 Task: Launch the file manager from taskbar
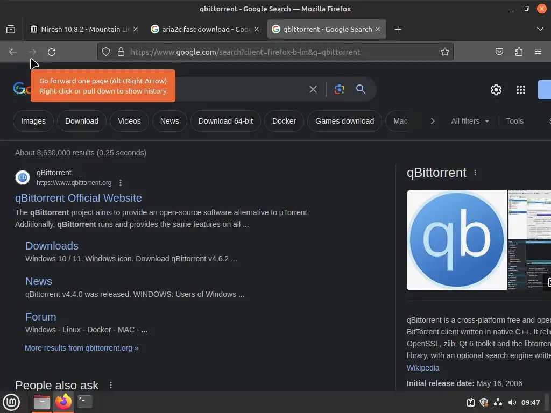42,402
